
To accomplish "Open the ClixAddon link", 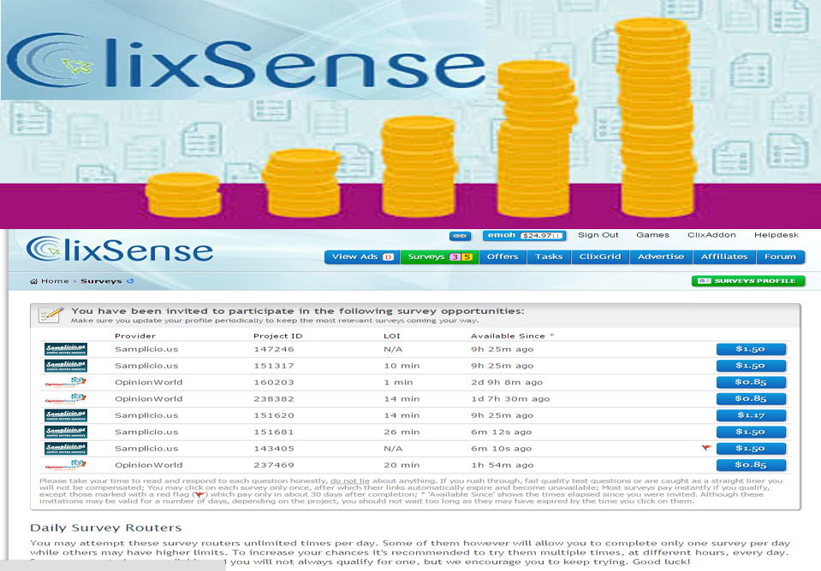I will [x=711, y=235].
